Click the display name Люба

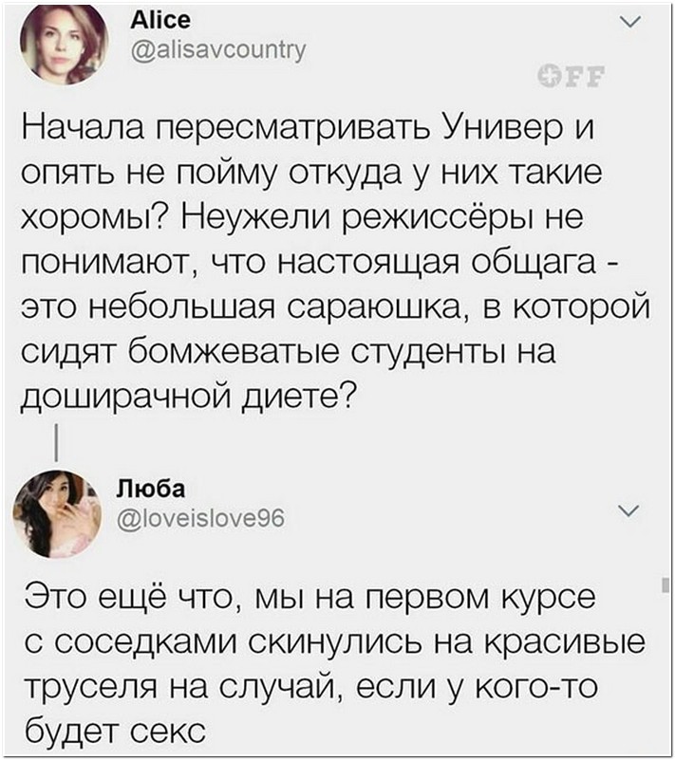coord(151,489)
